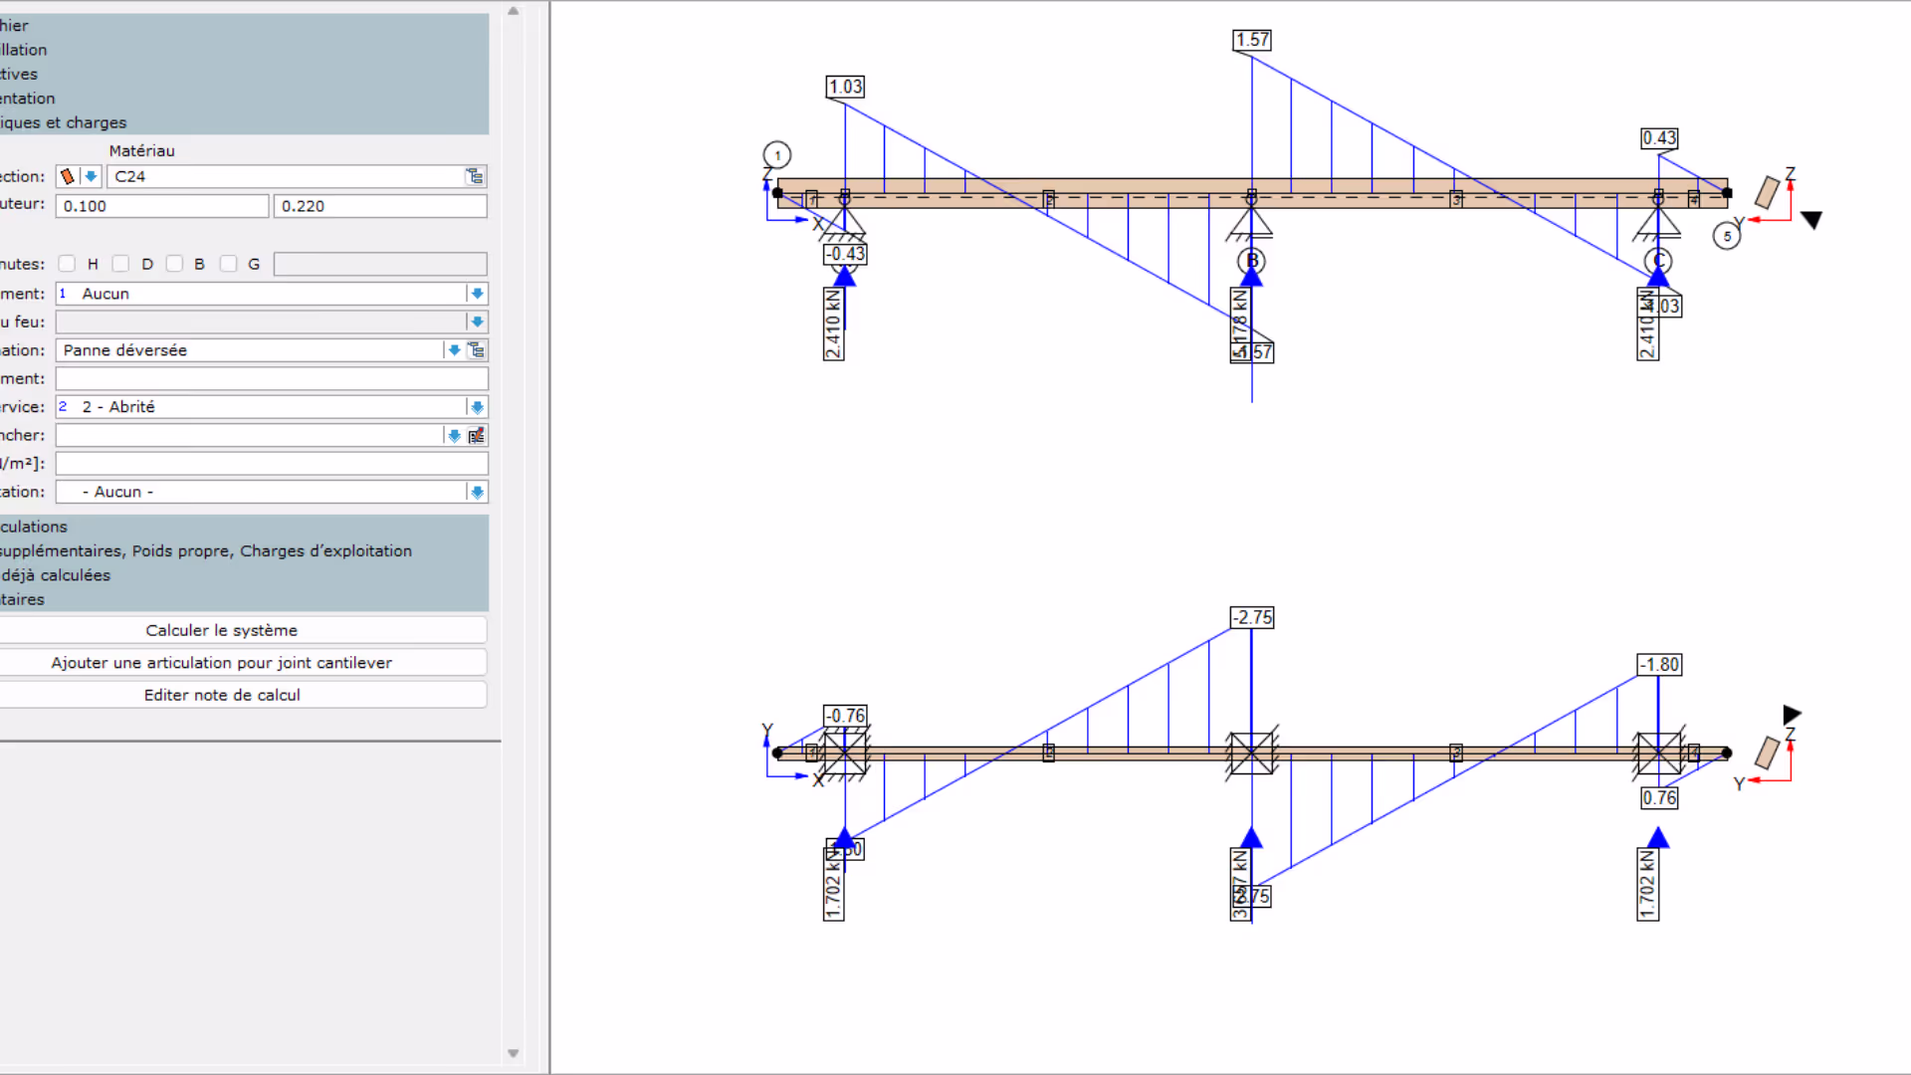Open the 'iques et charges' section header
Viewport: 1911px width, 1075px height.
point(63,122)
